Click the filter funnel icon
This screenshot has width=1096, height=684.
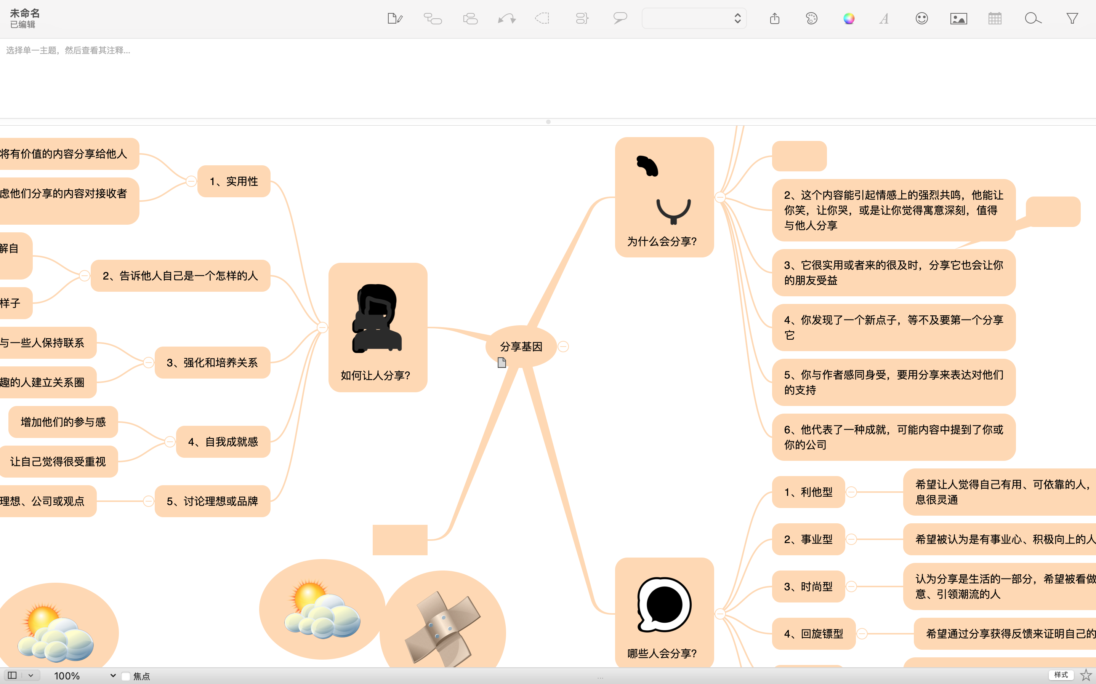click(1072, 19)
